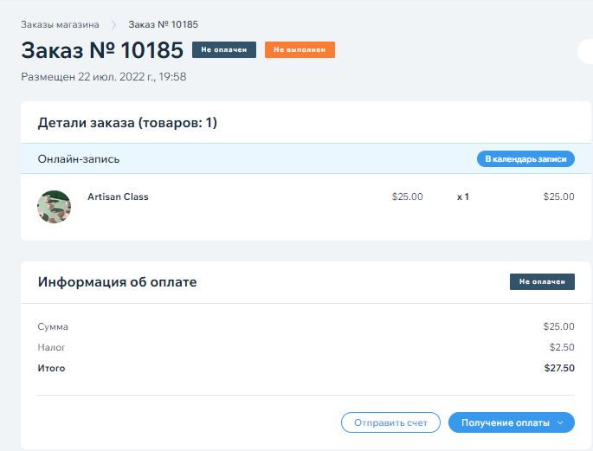
Task: Click the chevron arrow on Получение оплаты
Action: (x=561, y=422)
